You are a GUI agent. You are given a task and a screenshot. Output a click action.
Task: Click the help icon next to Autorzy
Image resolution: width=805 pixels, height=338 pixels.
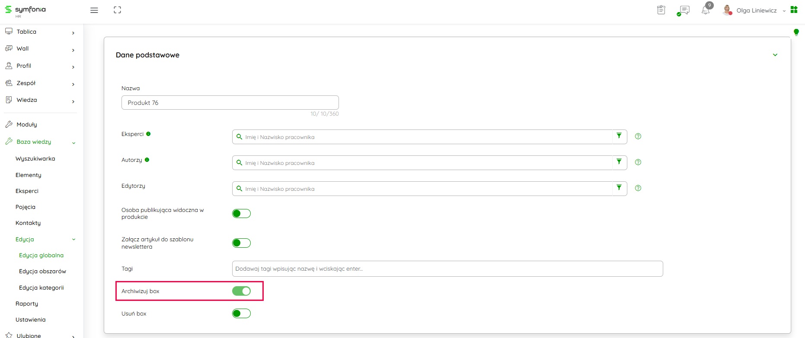point(638,162)
